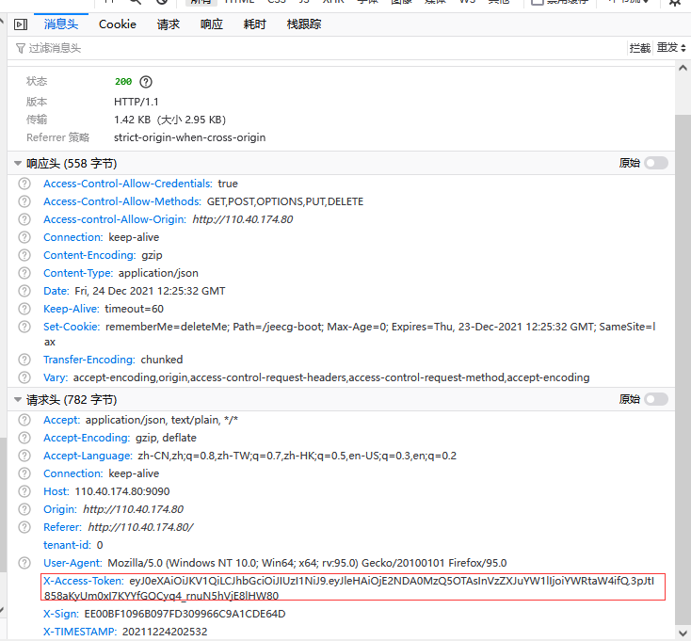
Task: Select the Referer value http://110.40.174.80/
Action: (140, 527)
